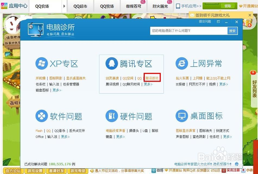Open the arrow next to QQ农场 tab

pos(64,6)
